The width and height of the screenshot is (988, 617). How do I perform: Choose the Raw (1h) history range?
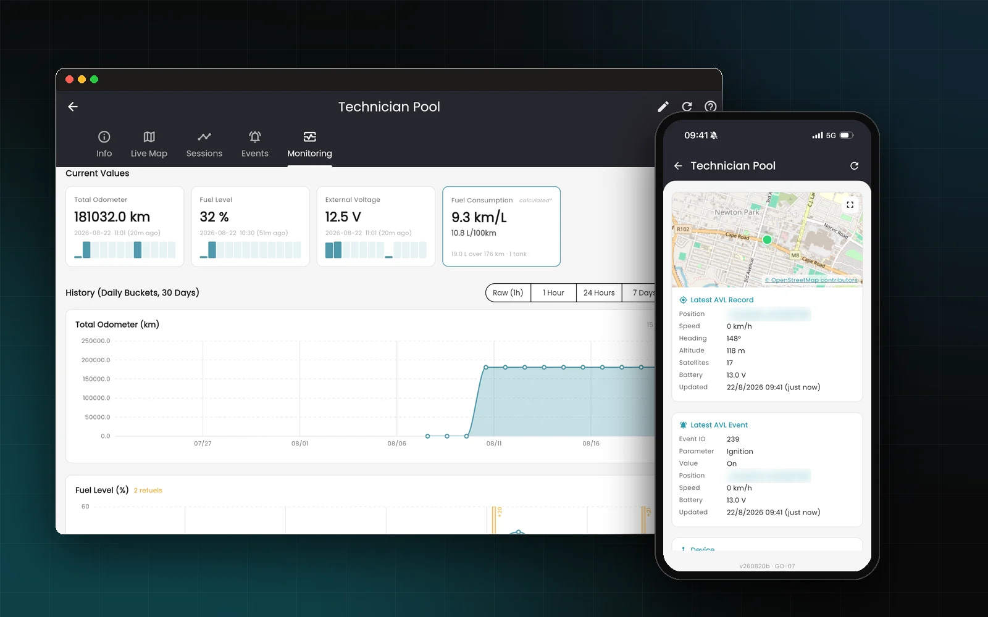click(508, 293)
